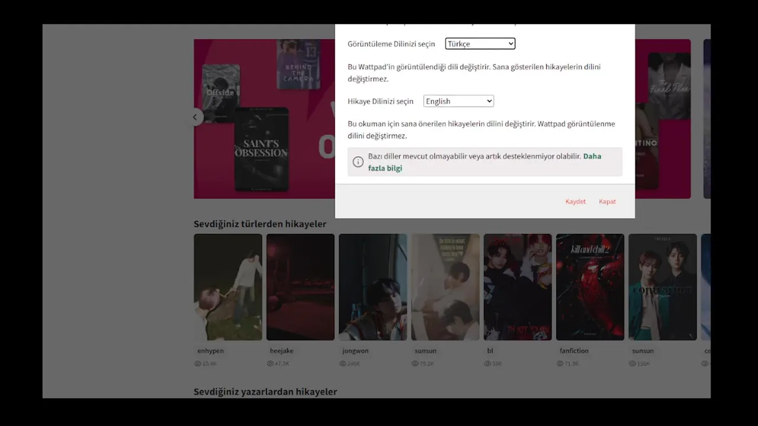Screen dimensions: 758x426
Task: Click the carousel previous arrow
Action: pyautogui.click(x=195, y=117)
